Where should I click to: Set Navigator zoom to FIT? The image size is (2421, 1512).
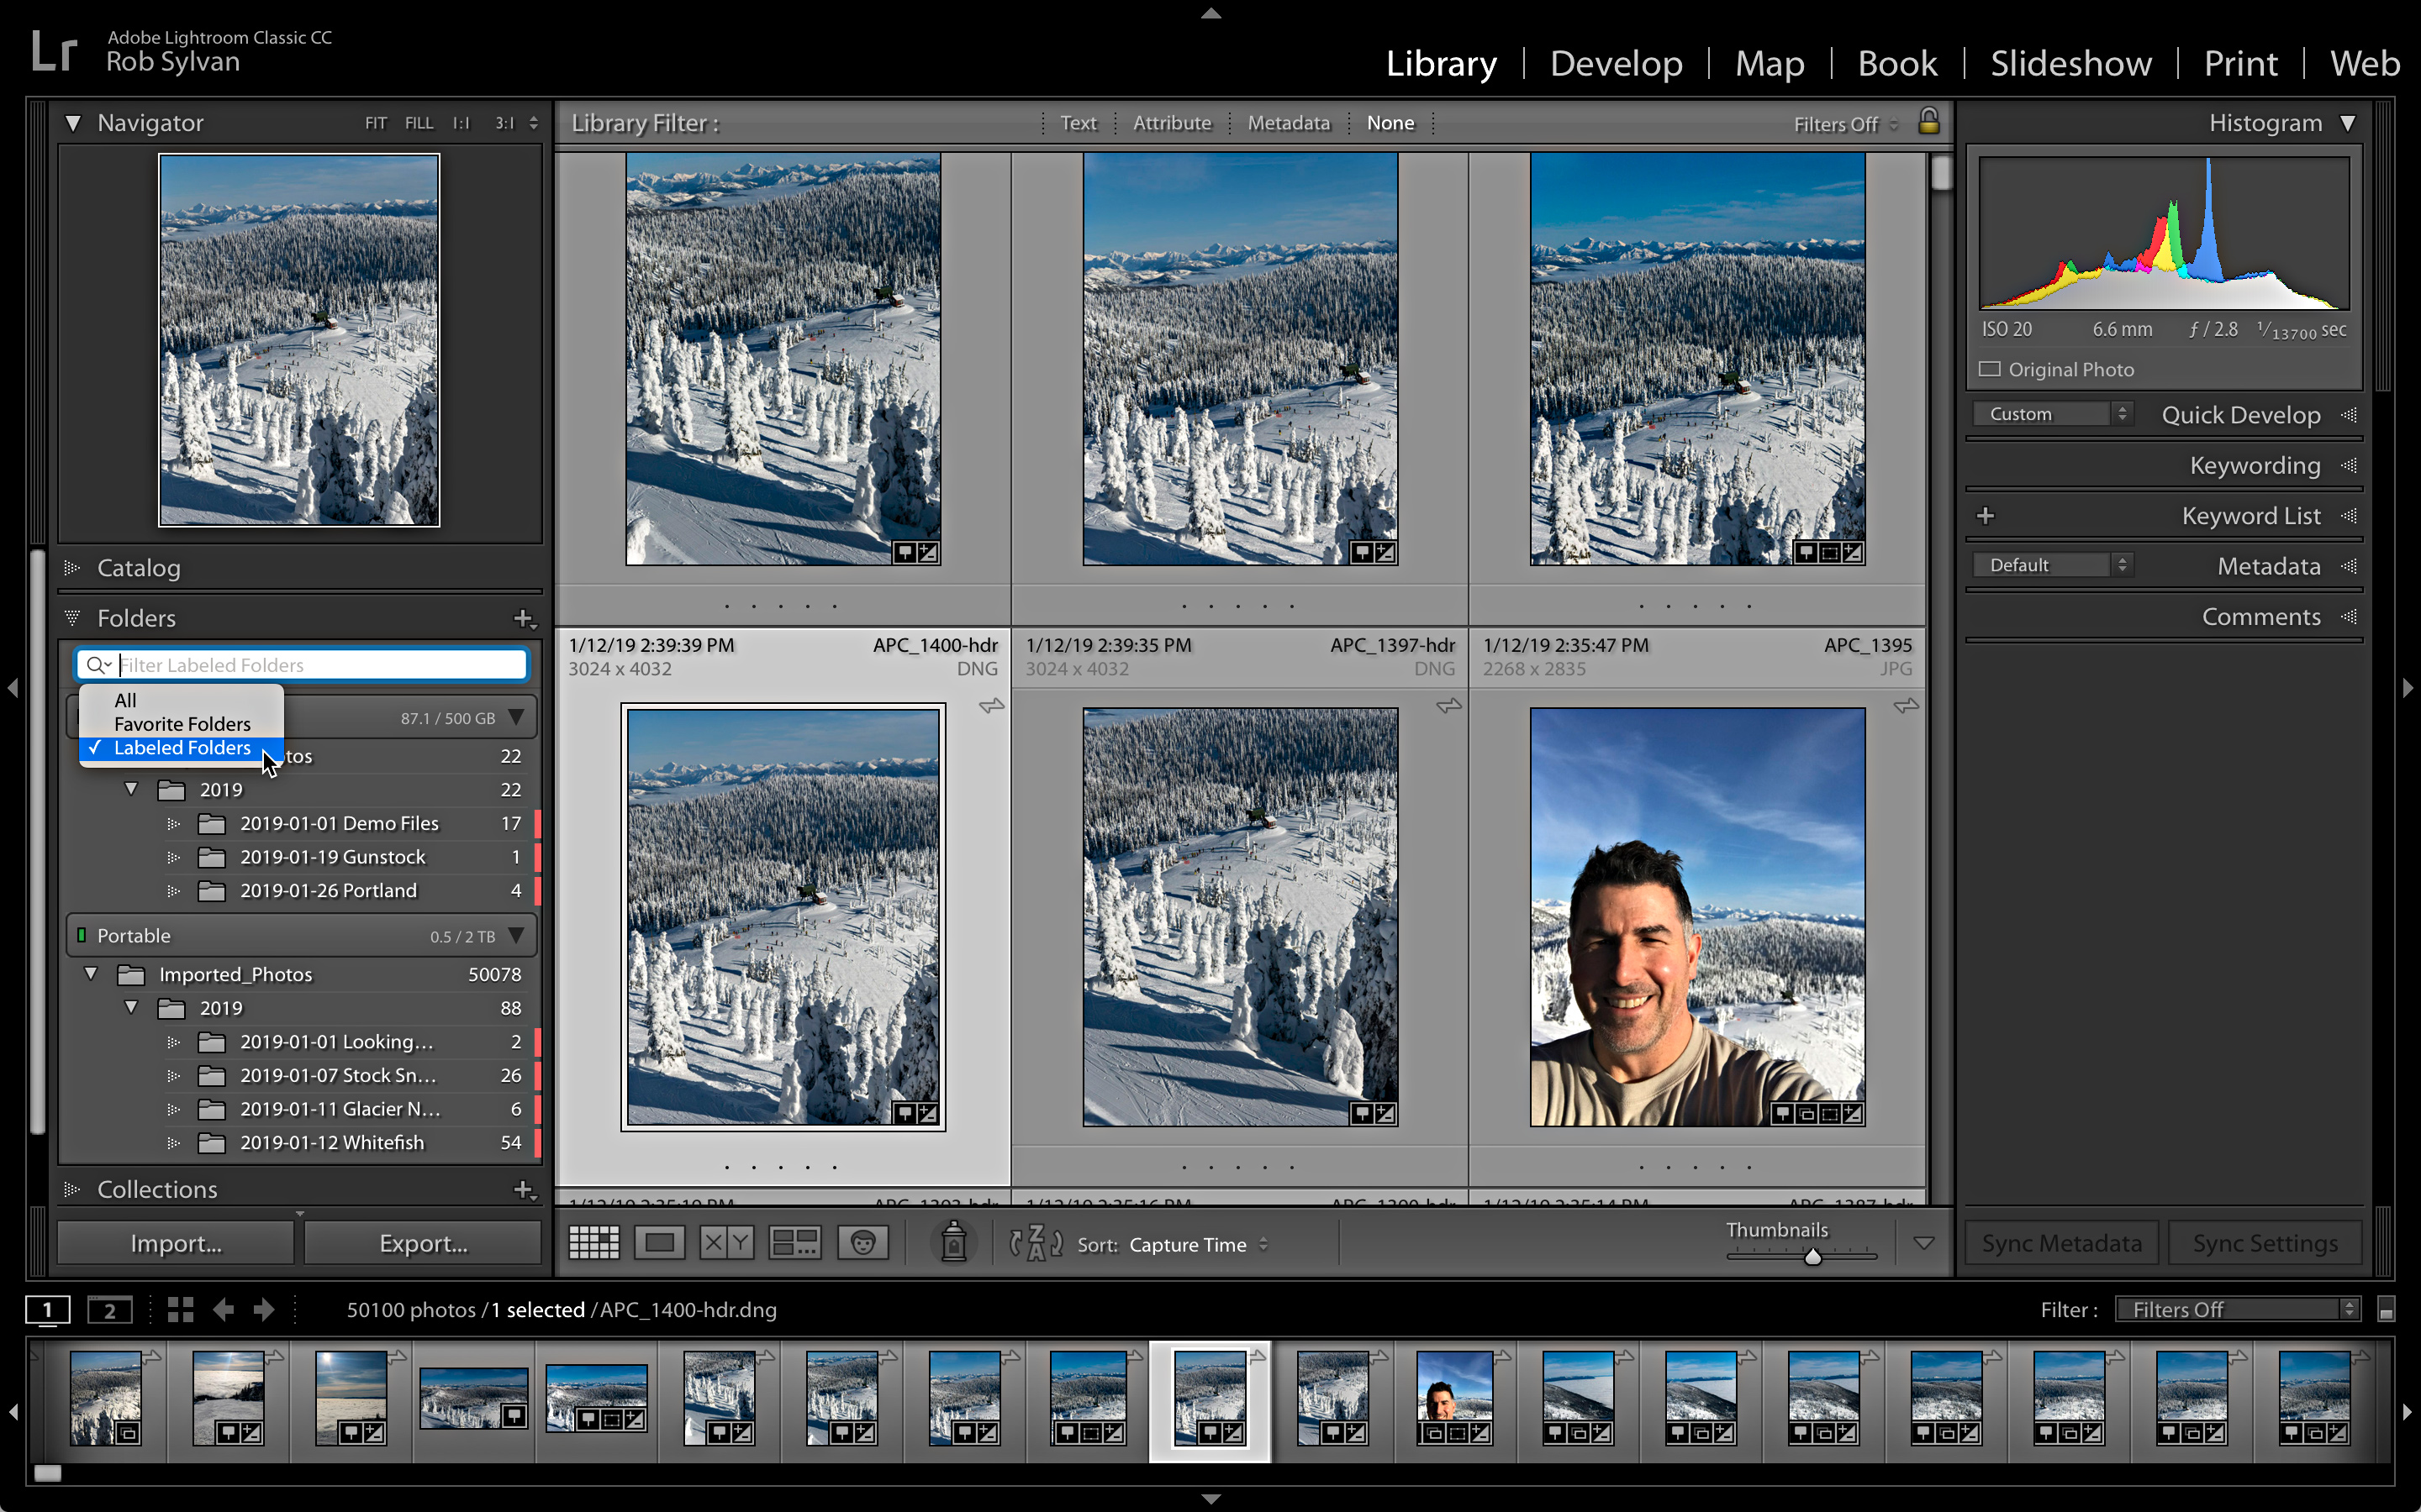(x=375, y=123)
